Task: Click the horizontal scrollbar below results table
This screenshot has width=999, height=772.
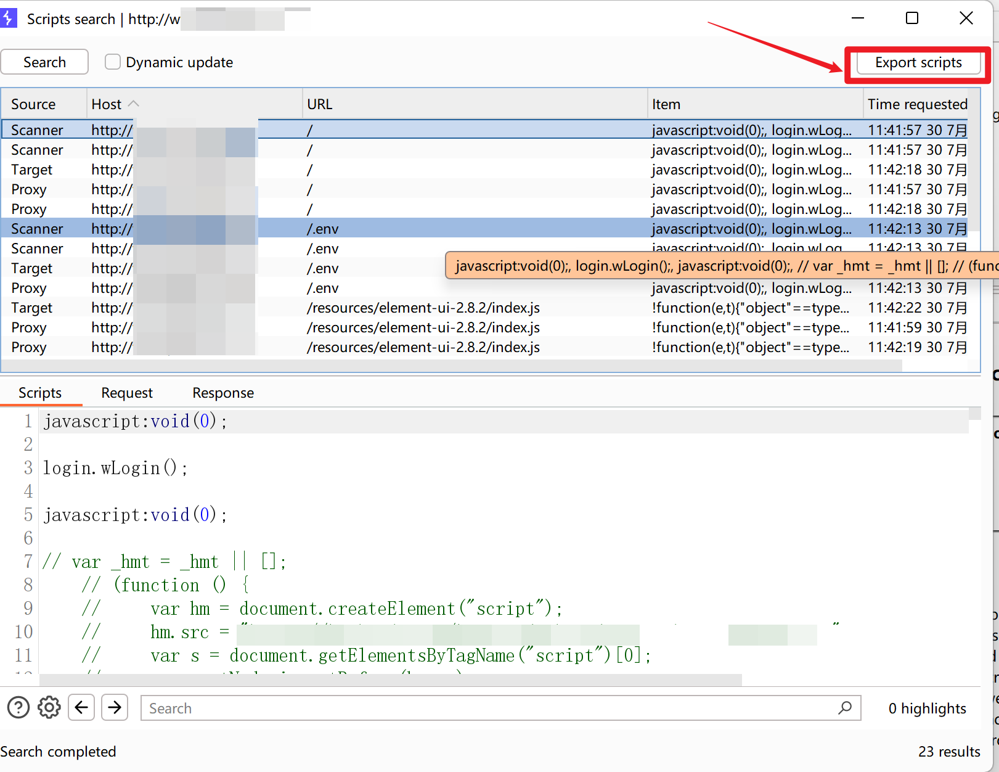Action: pyautogui.click(x=452, y=366)
